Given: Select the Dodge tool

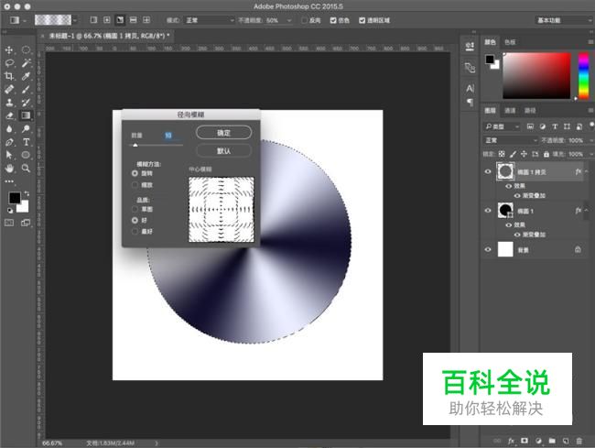Looking at the screenshot, I should point(26,128).
